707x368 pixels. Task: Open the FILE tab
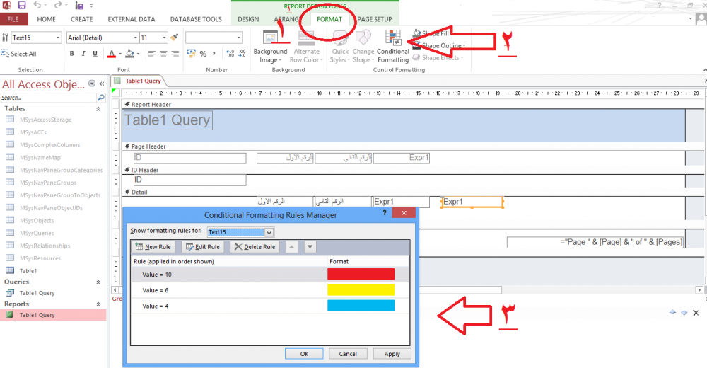[x=13, y=19]
